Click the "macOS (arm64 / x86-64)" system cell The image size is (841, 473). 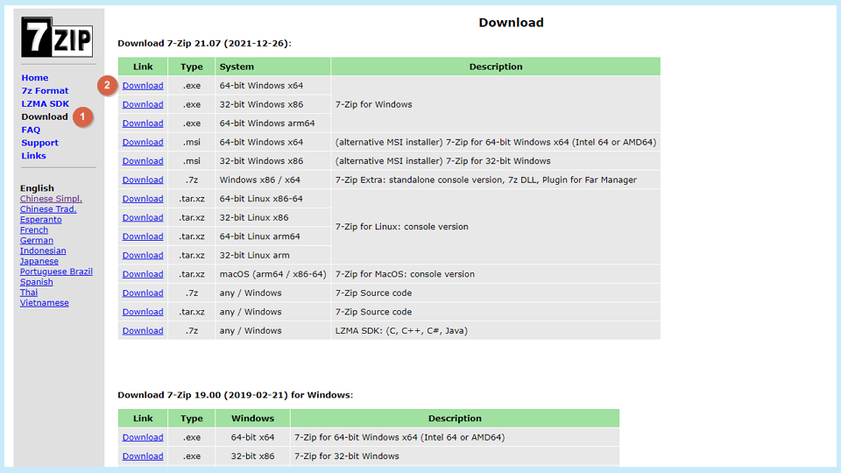(272, 274)
